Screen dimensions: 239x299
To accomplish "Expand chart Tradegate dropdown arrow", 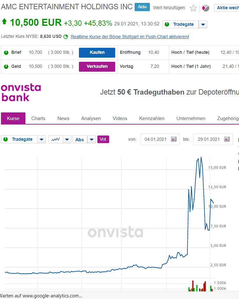I will point(42,139).
